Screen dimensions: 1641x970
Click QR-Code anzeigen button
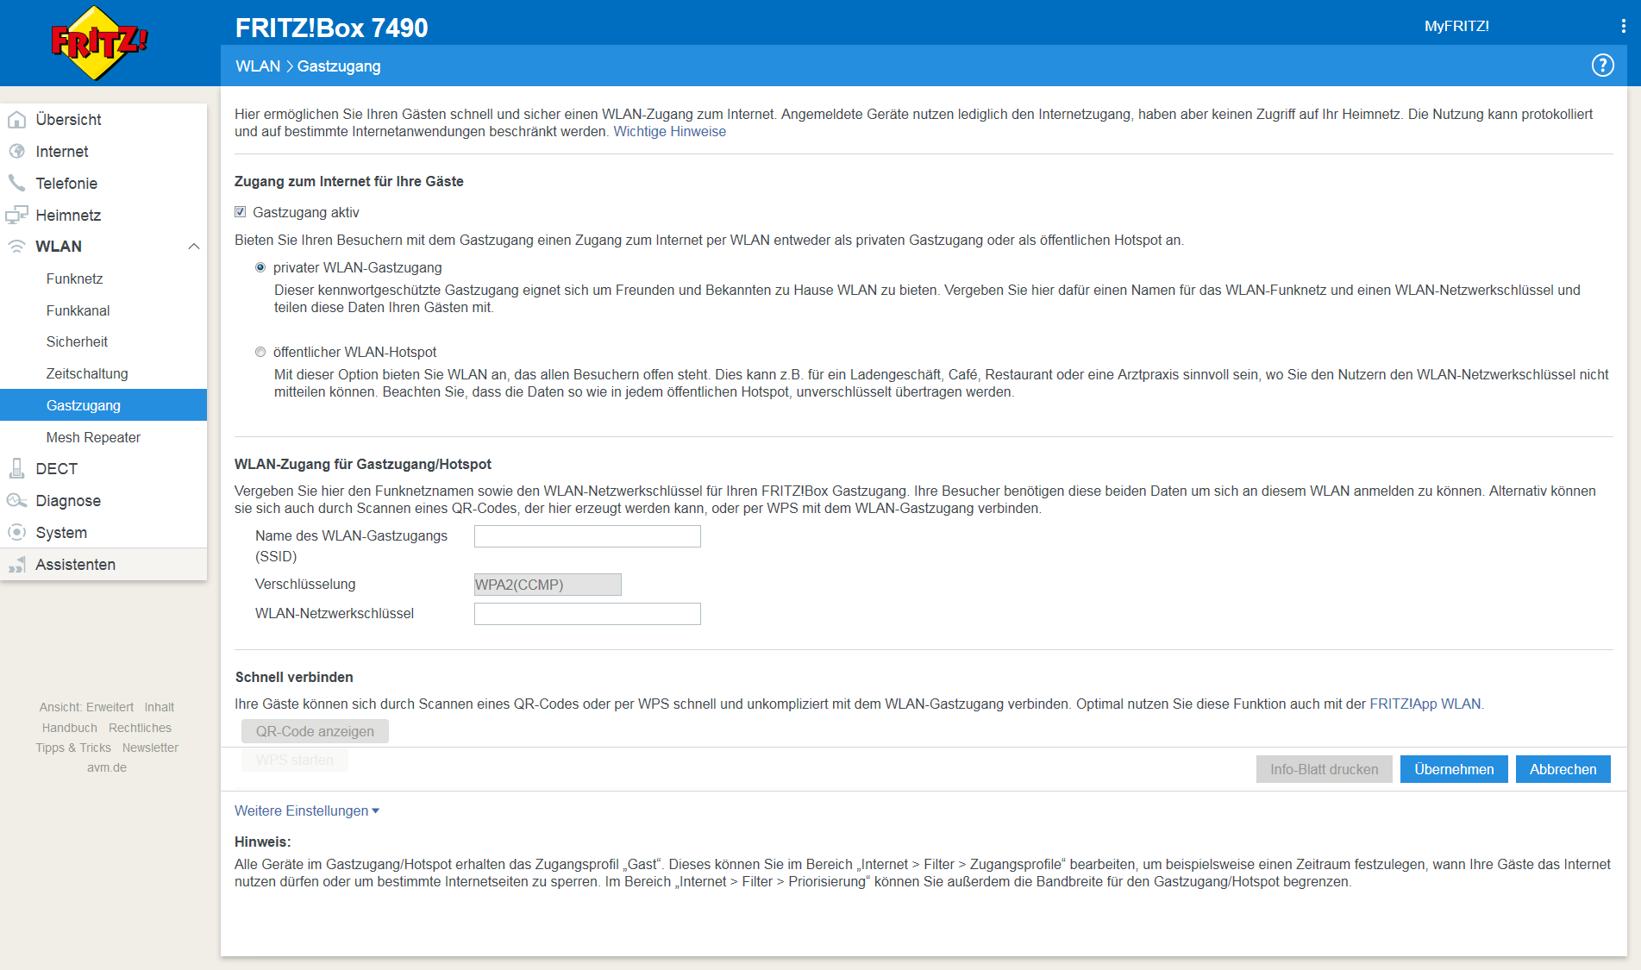click(315, 731)
